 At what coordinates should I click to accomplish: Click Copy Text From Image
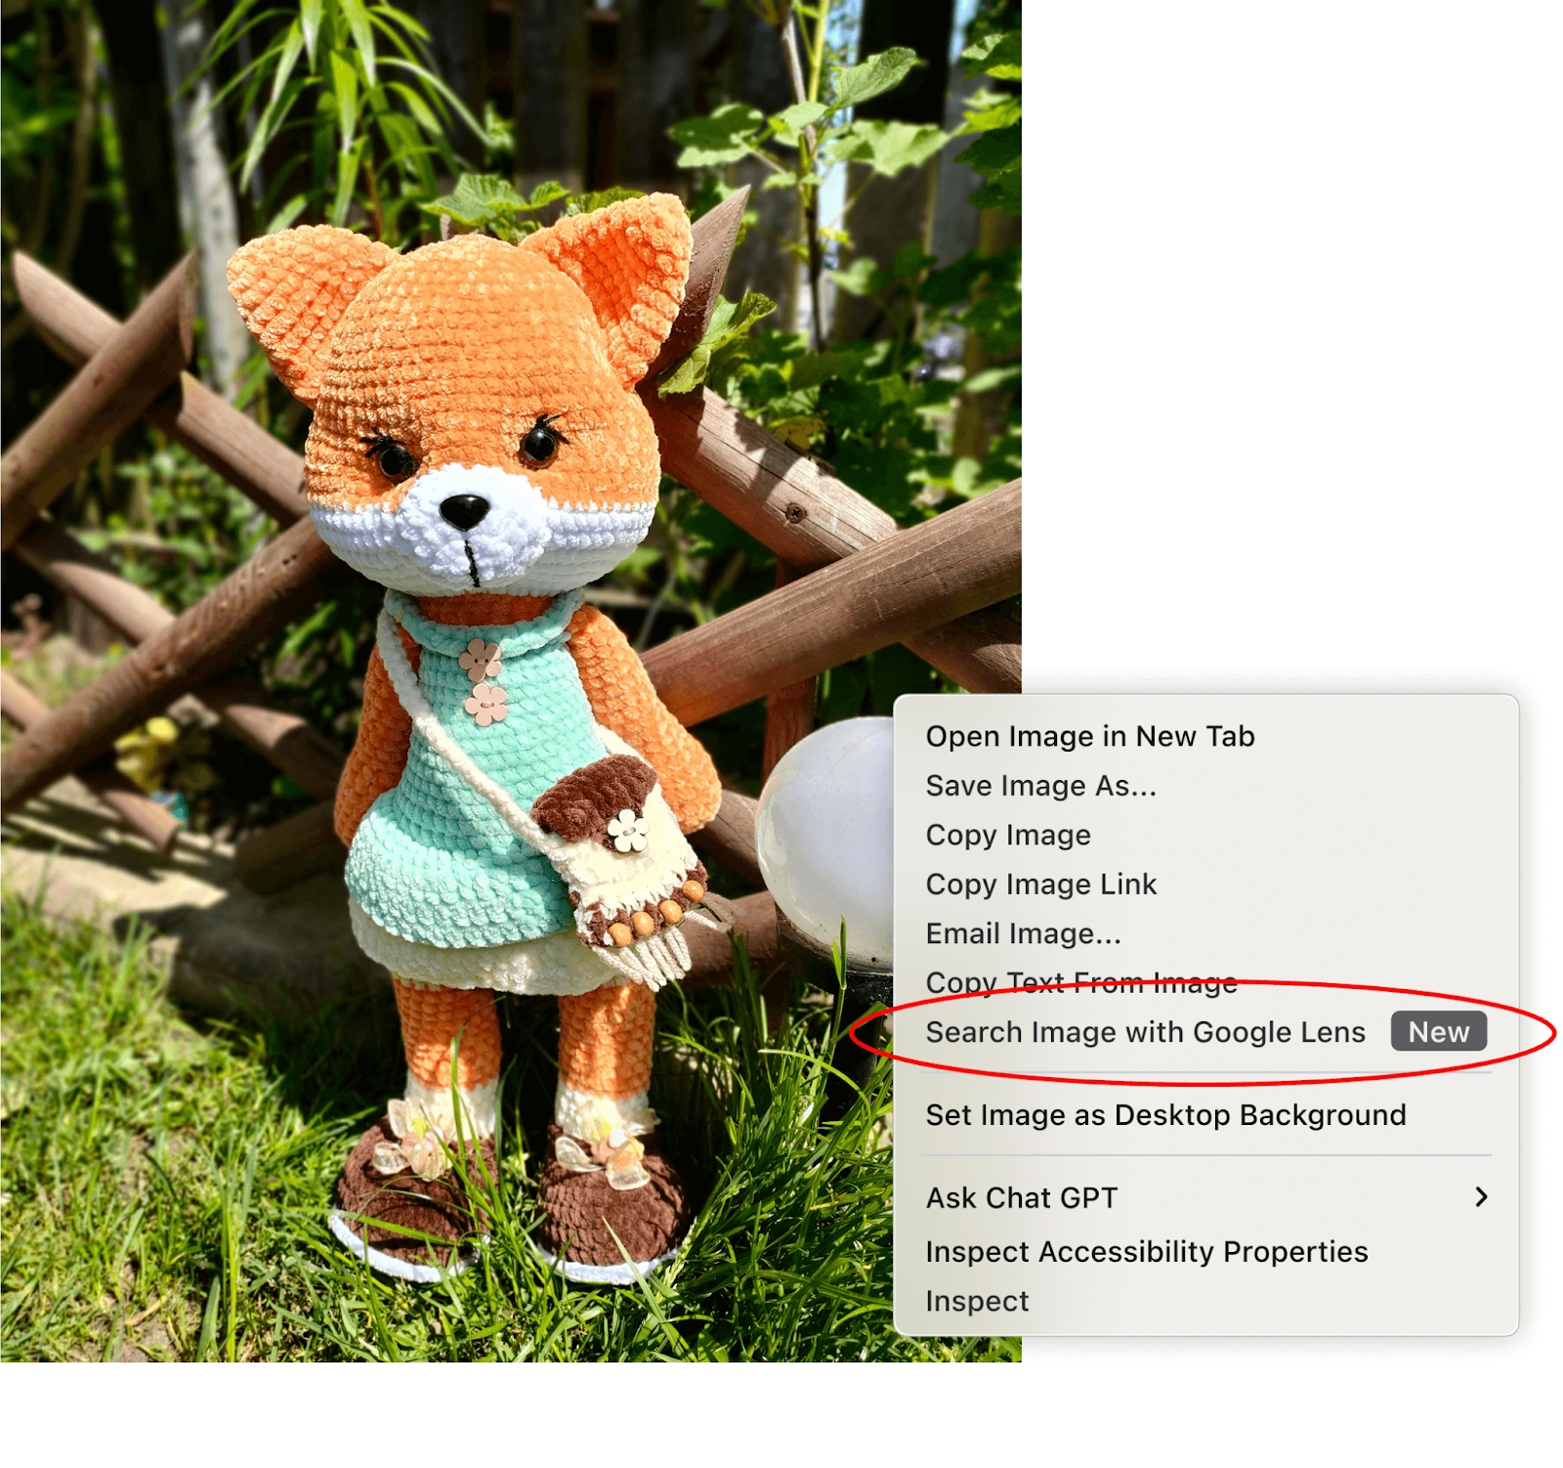1081,982
